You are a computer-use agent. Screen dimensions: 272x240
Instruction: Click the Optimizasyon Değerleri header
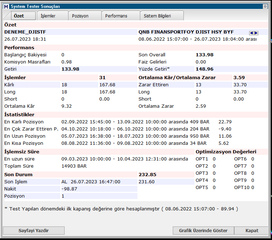[x=226, y=152]
